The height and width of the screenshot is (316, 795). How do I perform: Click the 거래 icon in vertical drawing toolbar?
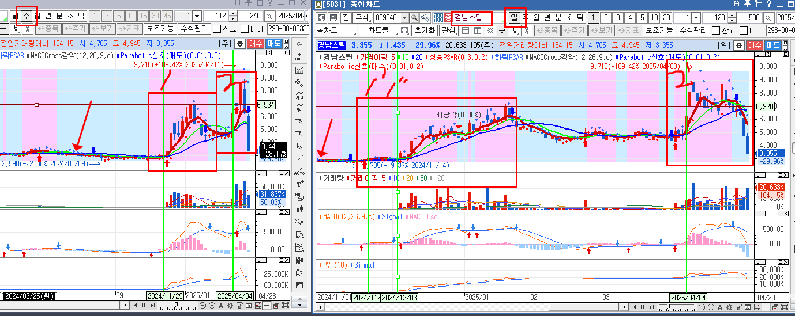click(299, 108)
